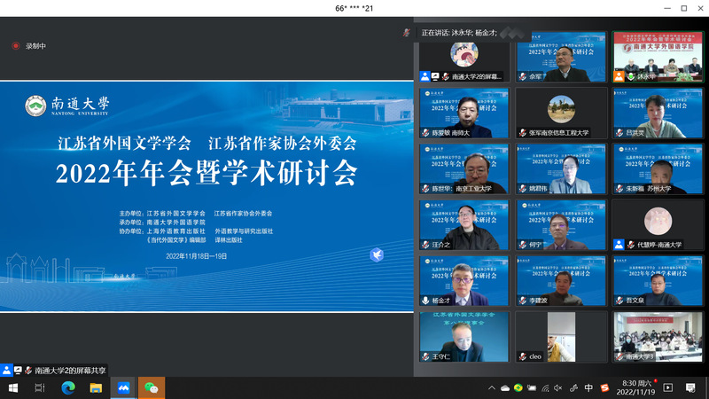This screenshot has height=399, width=709.
Task: Open the taskbar clock and calendar
Action: tap(635, 387)
